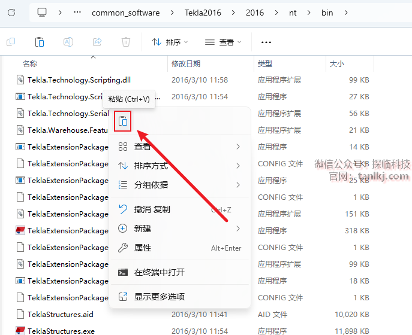The image size is (412, 335).
Task: Click the Share icon in the toolbar
Action: tap(97, 42)
